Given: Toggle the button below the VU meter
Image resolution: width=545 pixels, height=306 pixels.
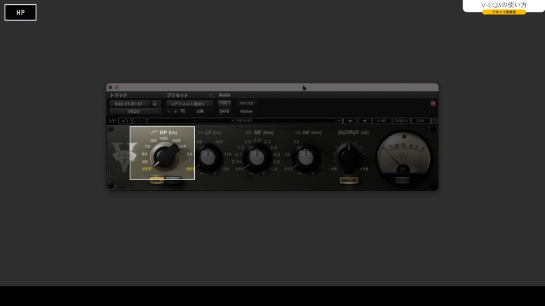Looking at the screenshot, I should 403,181.
